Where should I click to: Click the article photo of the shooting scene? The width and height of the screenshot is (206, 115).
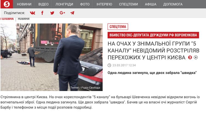pyautogui.click(x=52, y=57)
